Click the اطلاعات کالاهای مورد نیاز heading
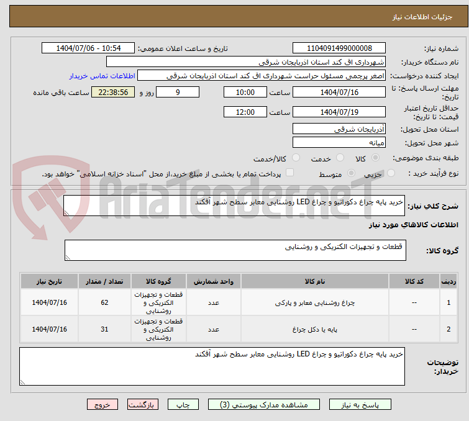469x421 pixels. pos(413,225)
